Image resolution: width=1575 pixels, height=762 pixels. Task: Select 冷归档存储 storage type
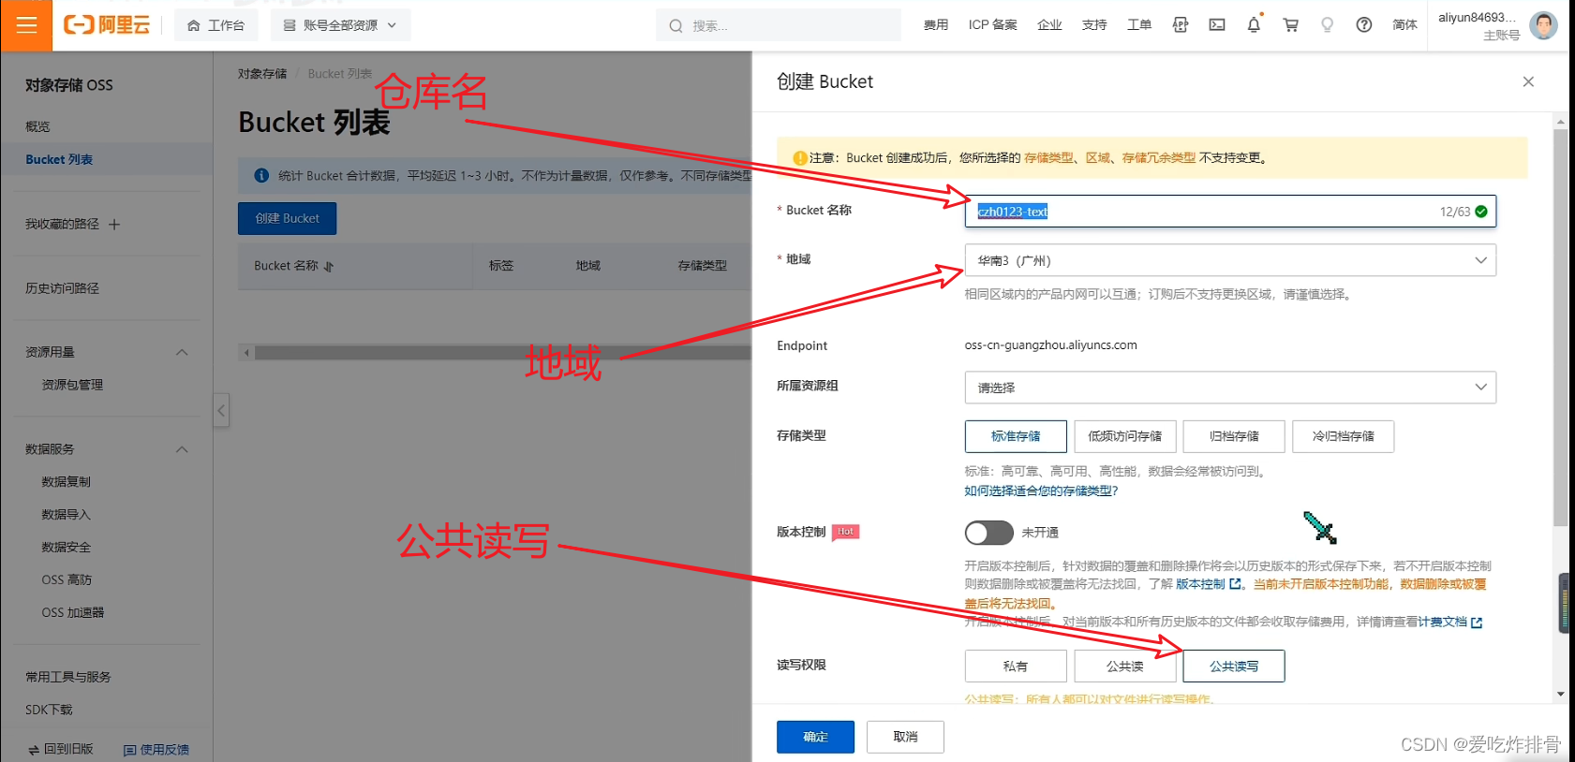[1343, 436]
